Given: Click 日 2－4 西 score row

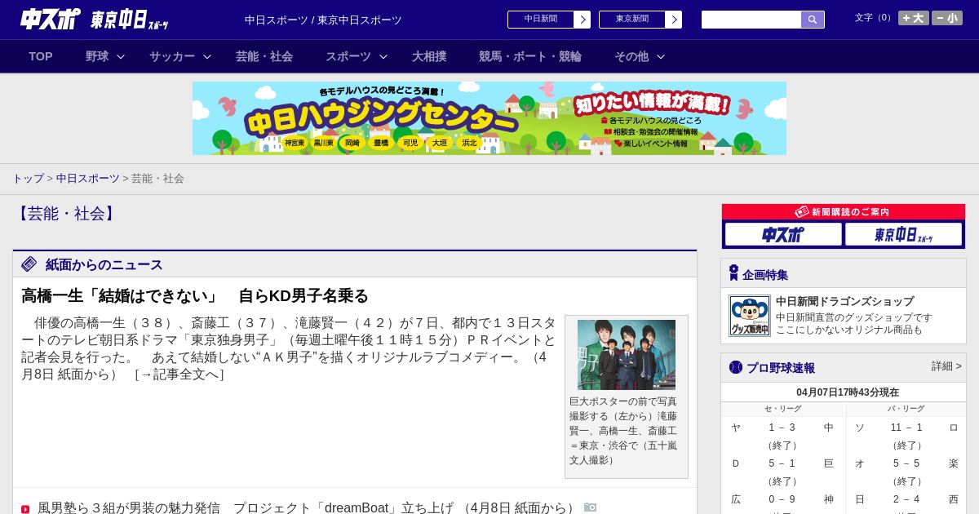Looking at the screenshot, I should pos(906,499).
